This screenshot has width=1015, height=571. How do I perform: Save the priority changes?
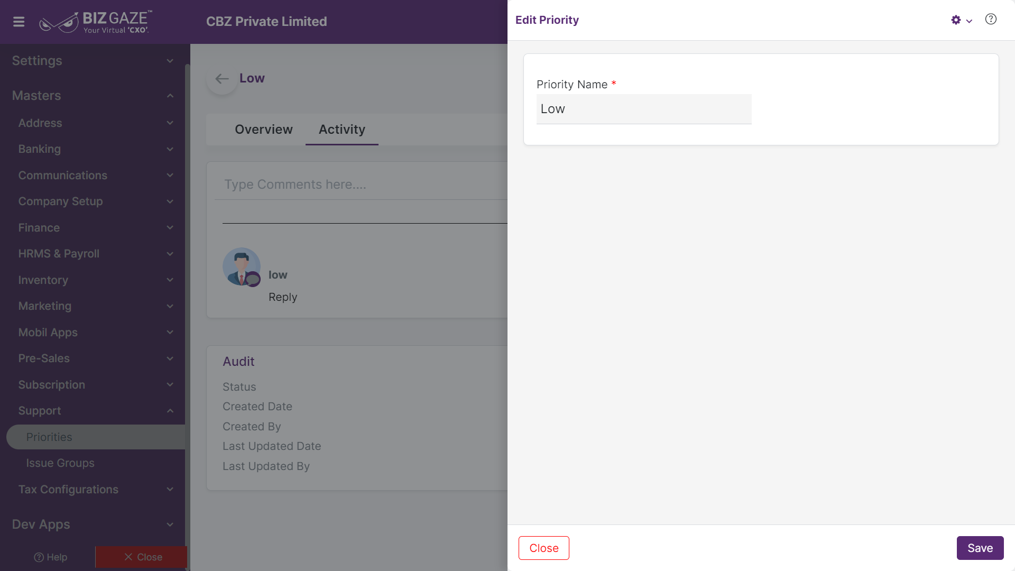click(980, 548)
